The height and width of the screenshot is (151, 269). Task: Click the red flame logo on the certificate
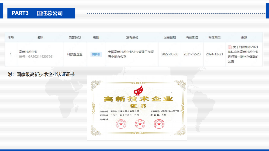coord(138,91)
